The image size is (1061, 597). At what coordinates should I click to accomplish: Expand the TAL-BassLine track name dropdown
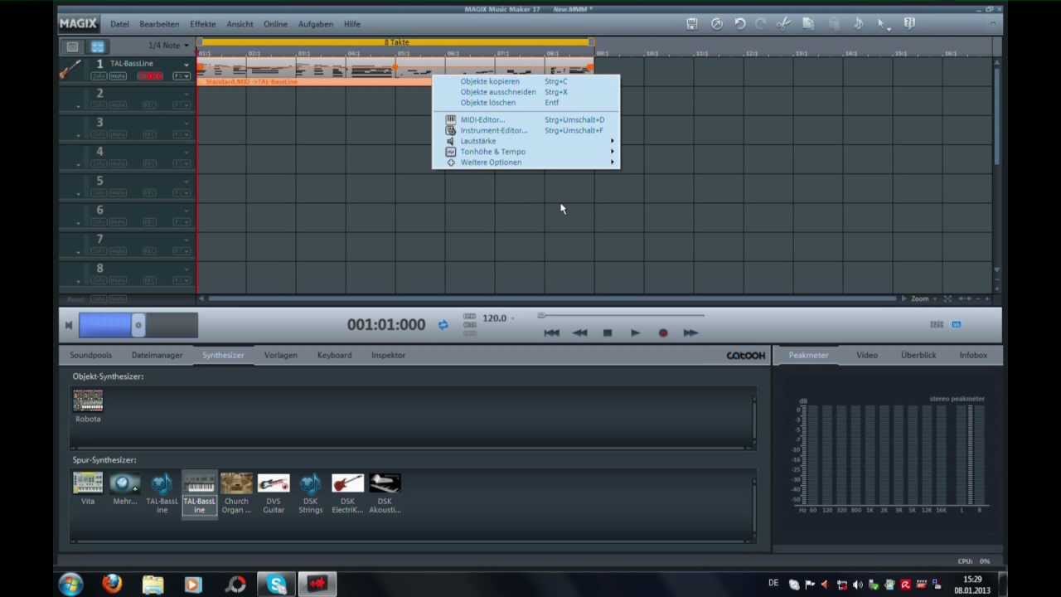[187, 64]
